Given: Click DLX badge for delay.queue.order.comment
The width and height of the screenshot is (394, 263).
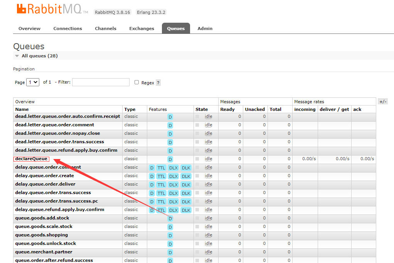Looking at the screenshot, I should (173, 168).
